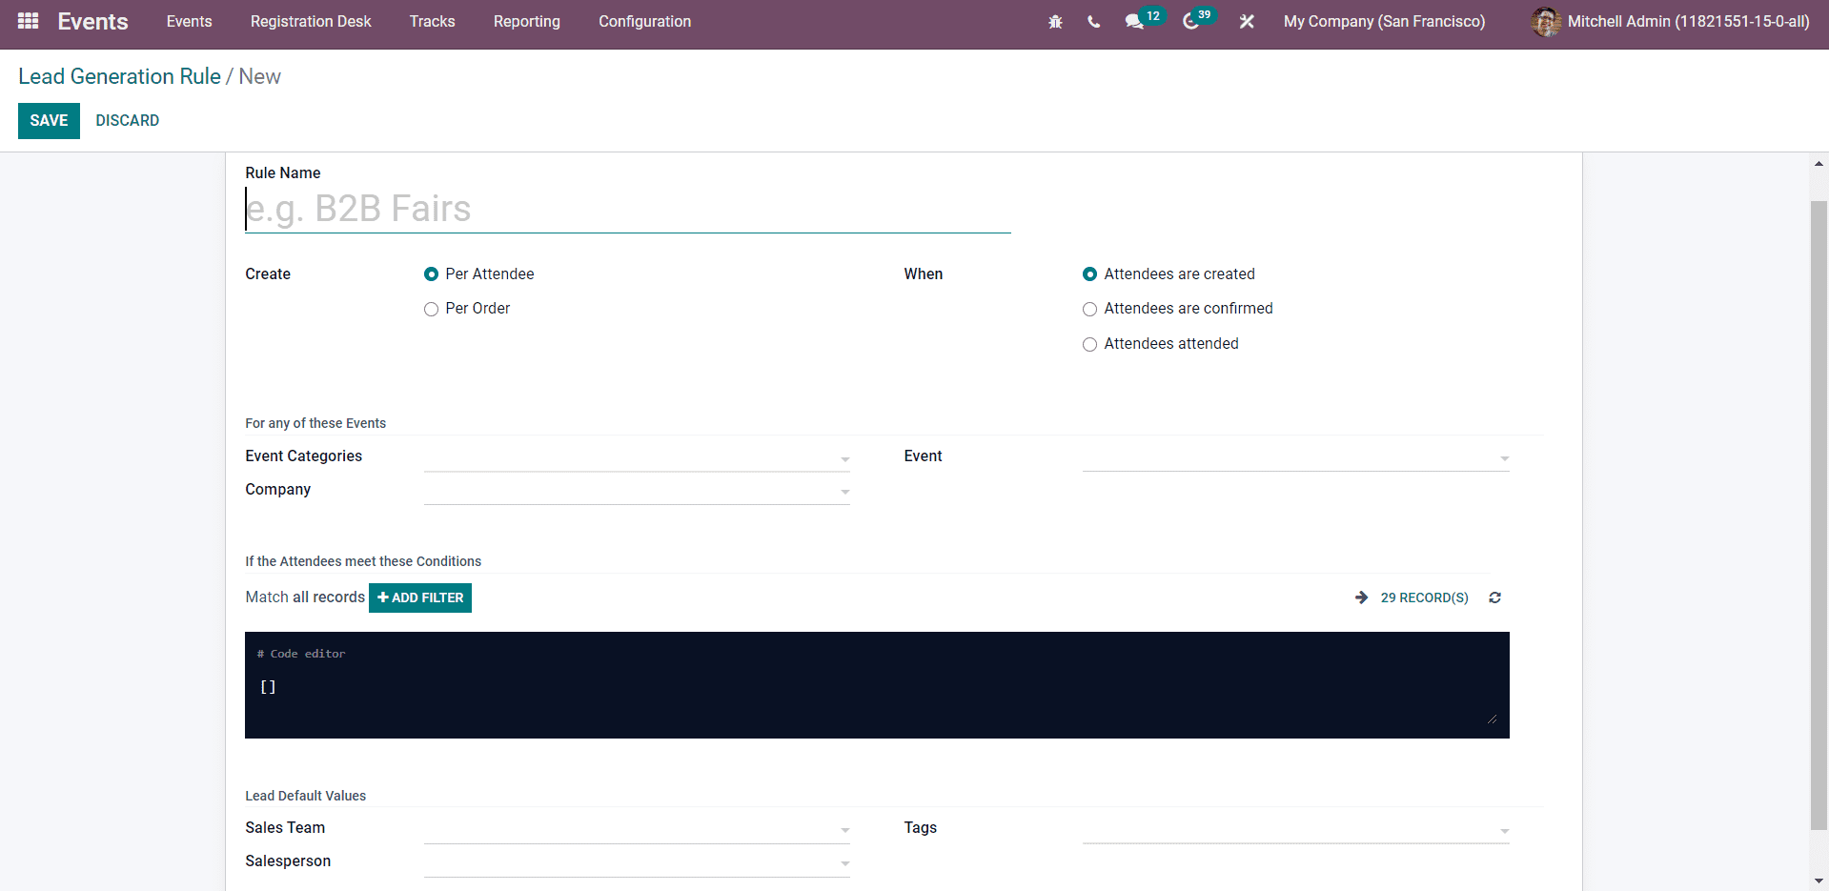Switch to the Registration Desk menu

(311, 21)
